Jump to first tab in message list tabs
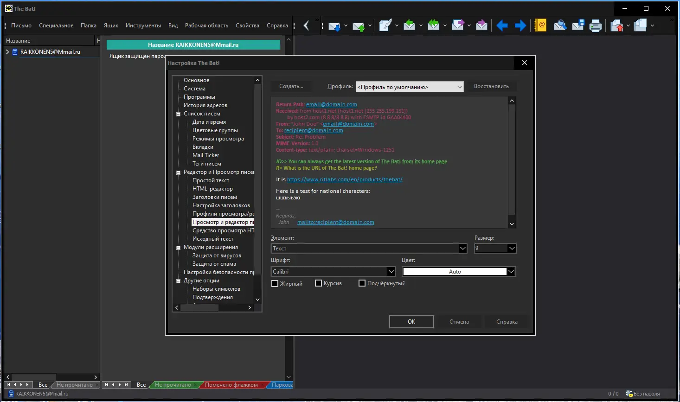Image resolution: width=680 pixels, height=402 pixels. tap(107, 385)
